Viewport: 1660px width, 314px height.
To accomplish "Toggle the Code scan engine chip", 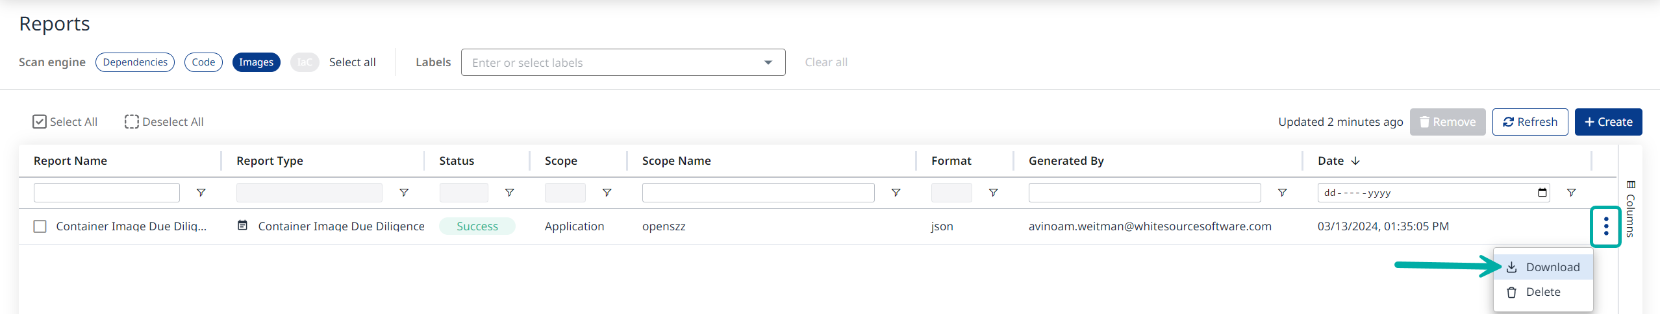I will pos(203,62).
